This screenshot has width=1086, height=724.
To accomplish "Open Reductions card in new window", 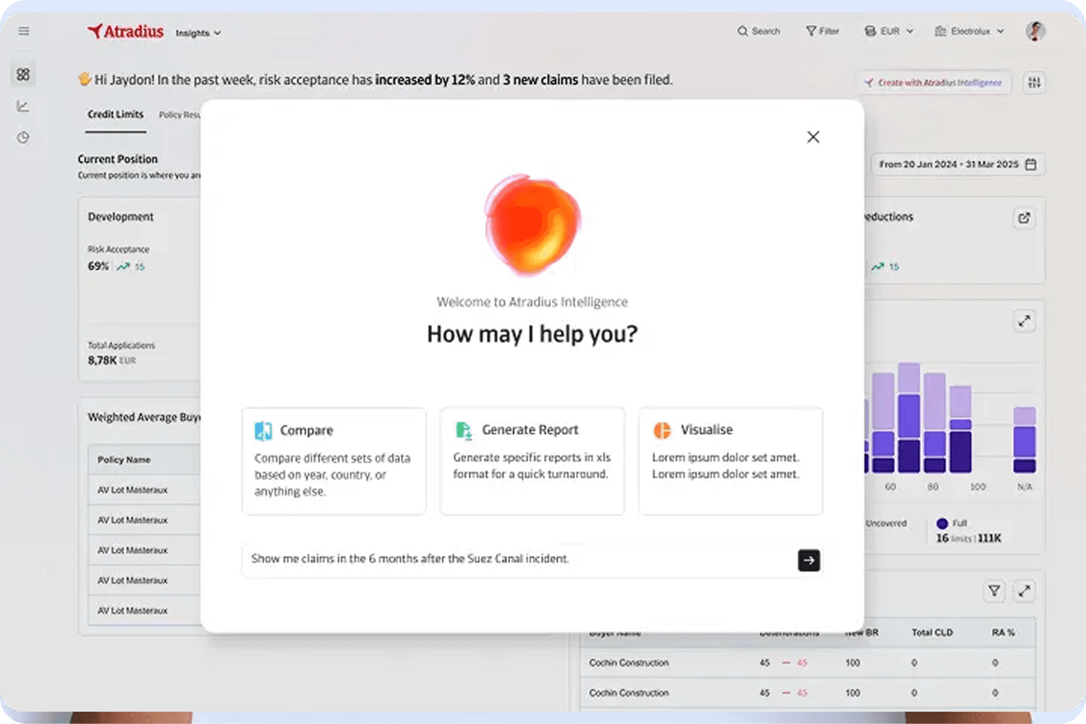I will [x=1024, y=218].
